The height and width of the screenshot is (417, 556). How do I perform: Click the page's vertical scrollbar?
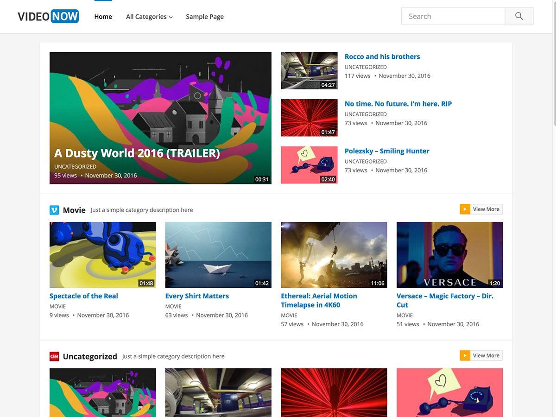pos(554,65)
